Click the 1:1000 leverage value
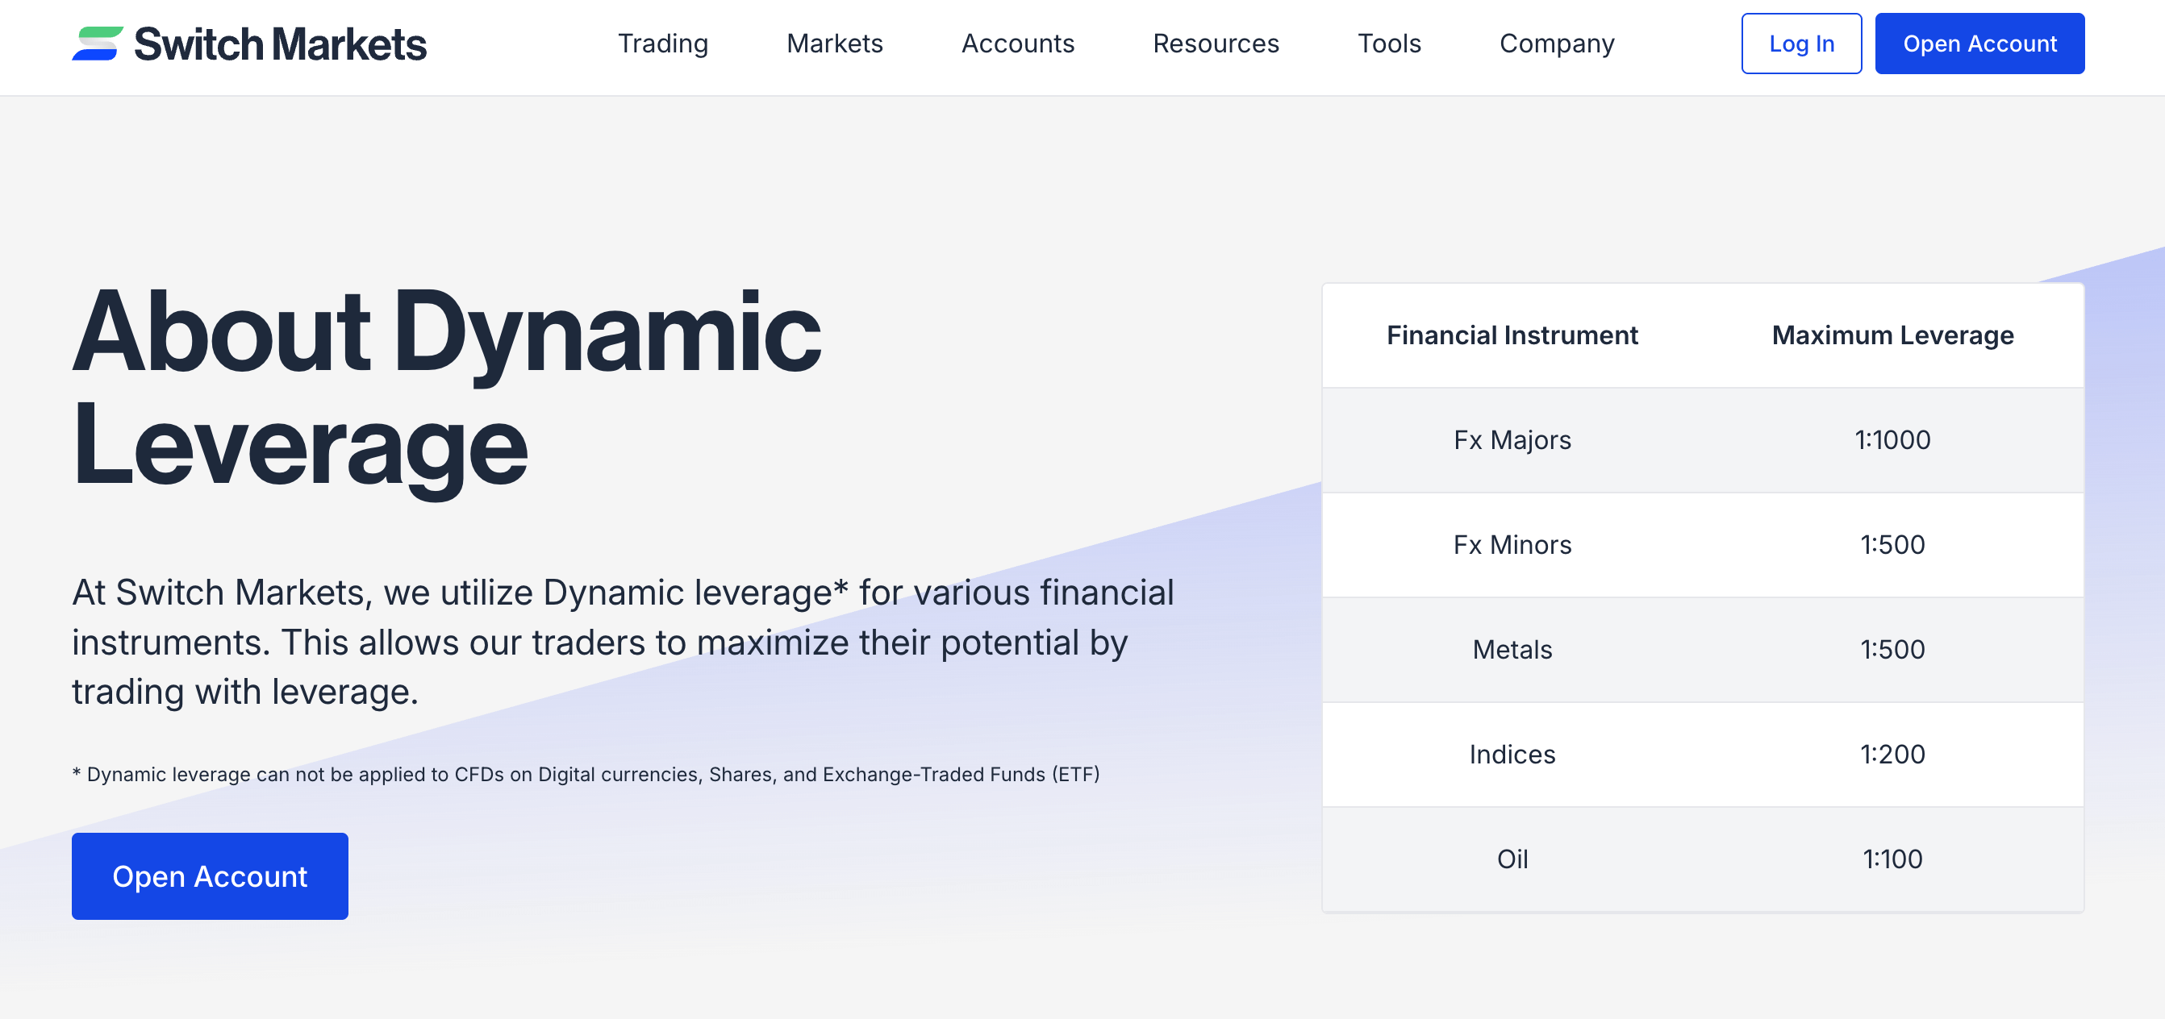2165x1019 pixels. click(1892, 440)
